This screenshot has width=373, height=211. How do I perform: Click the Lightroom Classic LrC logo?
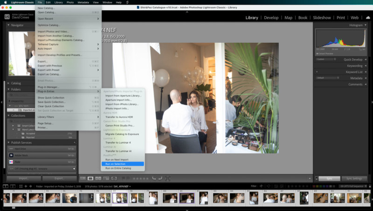[7, 17]
